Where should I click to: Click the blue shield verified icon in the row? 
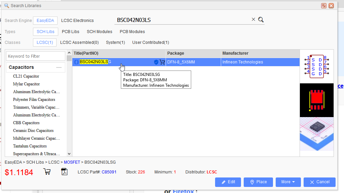(x=156, y=62)
